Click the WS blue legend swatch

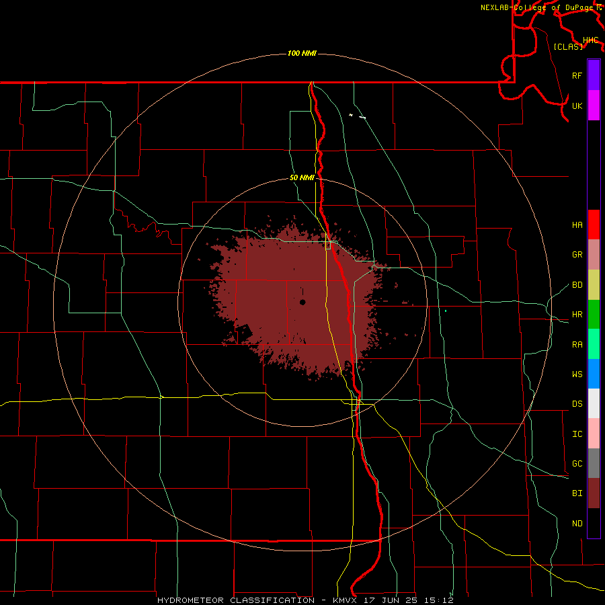(594, 374)
